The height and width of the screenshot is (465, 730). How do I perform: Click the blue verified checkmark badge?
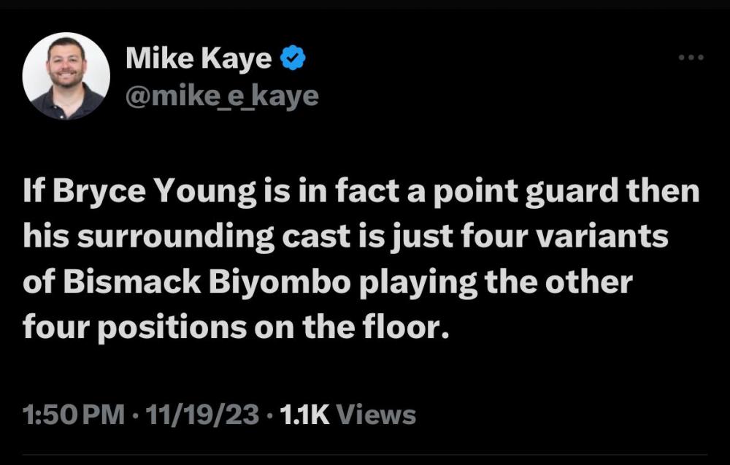point(293,58)
